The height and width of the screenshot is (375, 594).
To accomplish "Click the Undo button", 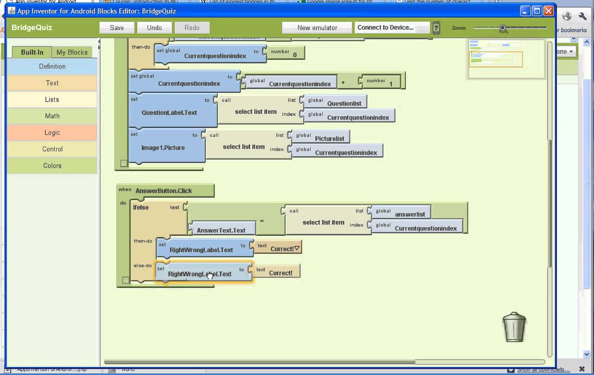I will [154, 28].
